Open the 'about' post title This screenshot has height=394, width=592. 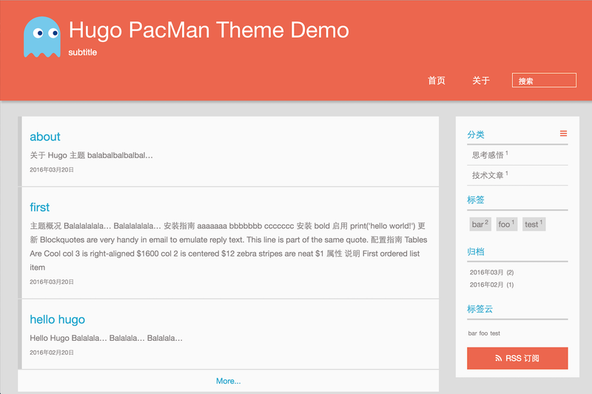pos(45,137)
